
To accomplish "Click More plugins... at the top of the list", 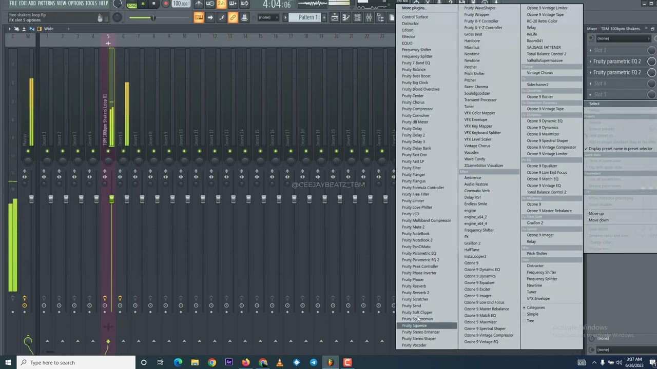I will (x=413, y=8).
